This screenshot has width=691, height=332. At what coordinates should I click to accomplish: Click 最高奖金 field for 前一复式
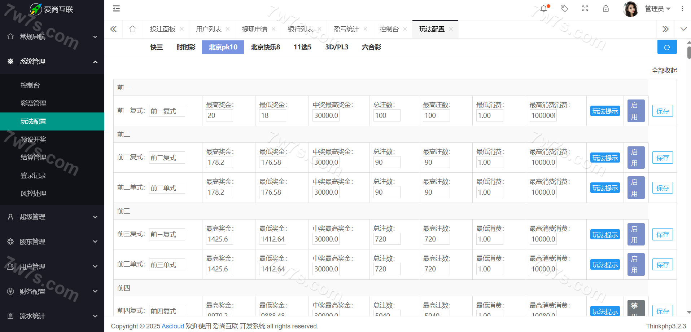click(219, 115)
